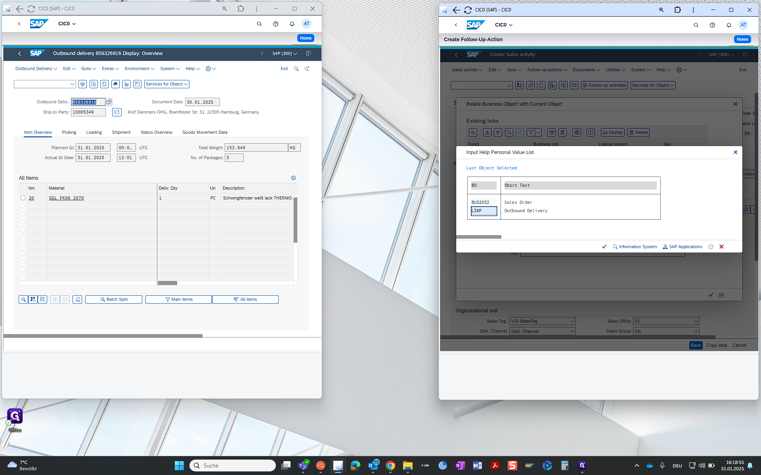Viewport: 761px width, 475px height.
Task: Open the Glitter desktop shortcut
Action: tap(15, 420)
